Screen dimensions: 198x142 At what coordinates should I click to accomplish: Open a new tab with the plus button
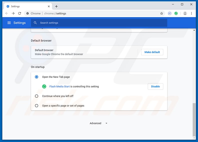pyautogui.click(x=56, y=6)
